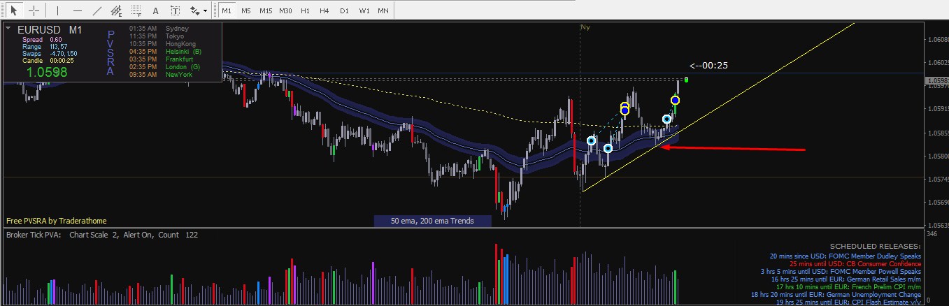Collapse the EURUSD info panel triangle
The height and width of the screenshot is (306, 949).
8,29
